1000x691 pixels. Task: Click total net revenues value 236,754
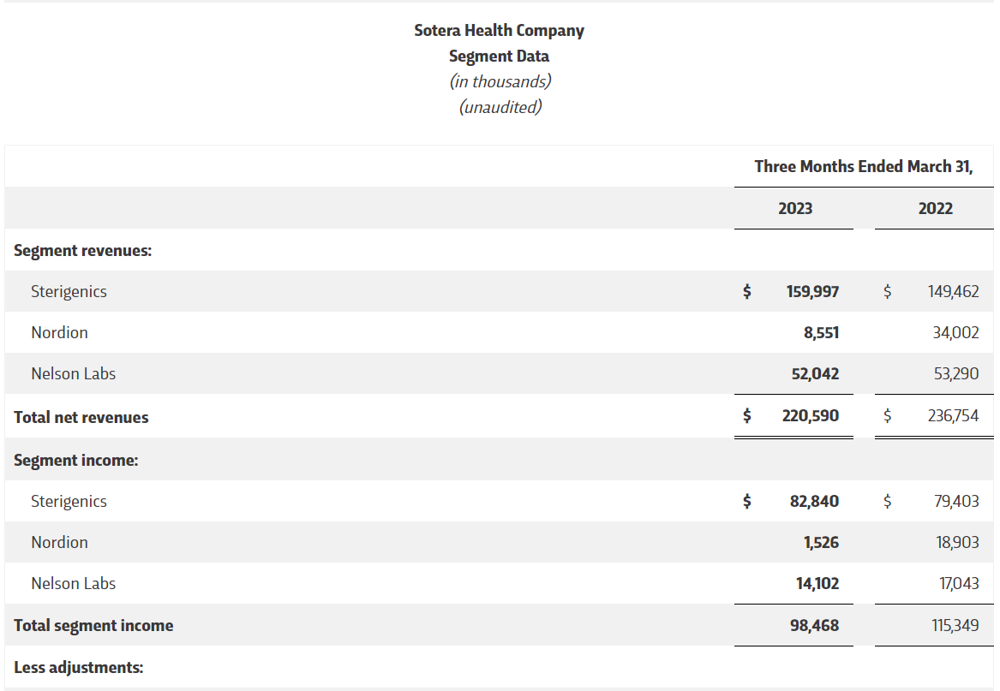953,415
